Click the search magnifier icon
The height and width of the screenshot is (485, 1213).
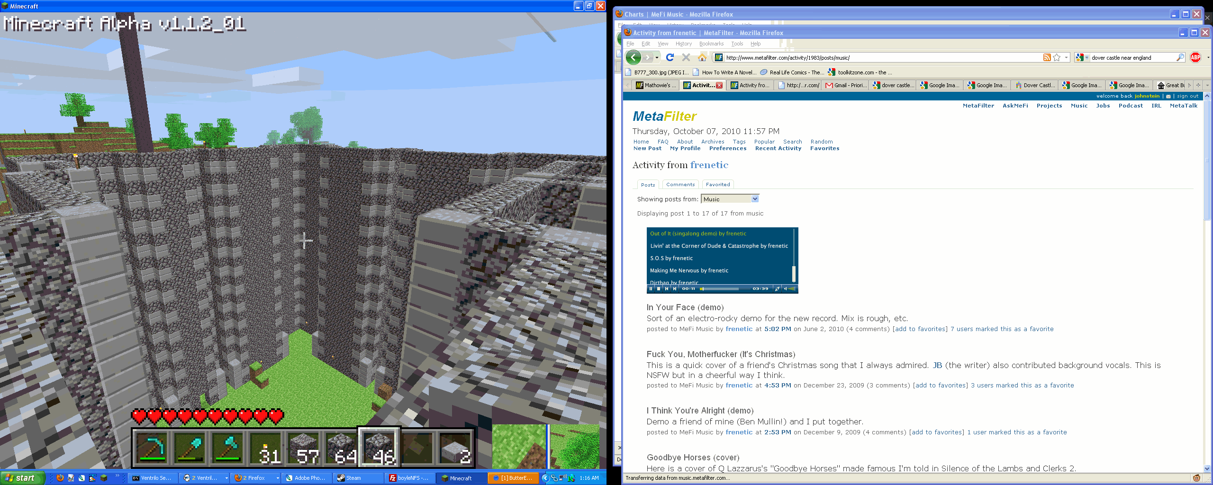pyautogui.click(x=1180, y=57)
